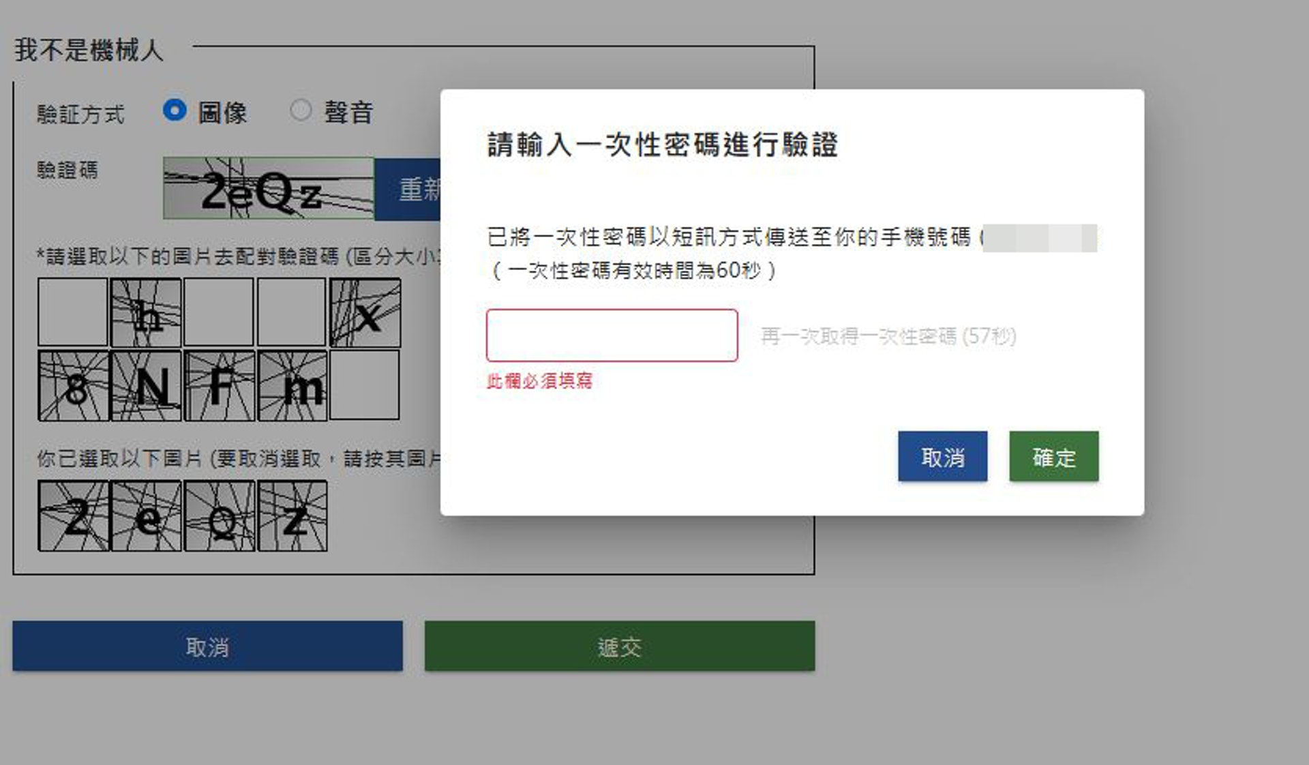The image size is (1309, 765).
Task: Confirm OTP with the green 確定 button
Action: pos(1053,456)
